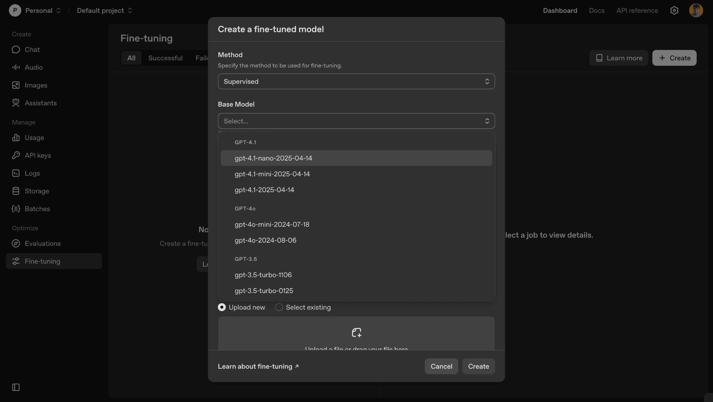713x402 pixels.
Task: Cancel the fine-tuned model dialog
Action: coord(441,366)
